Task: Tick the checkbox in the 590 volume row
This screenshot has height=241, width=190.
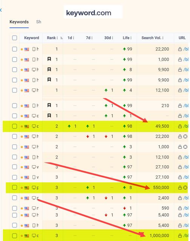Action: click(14, 208)
